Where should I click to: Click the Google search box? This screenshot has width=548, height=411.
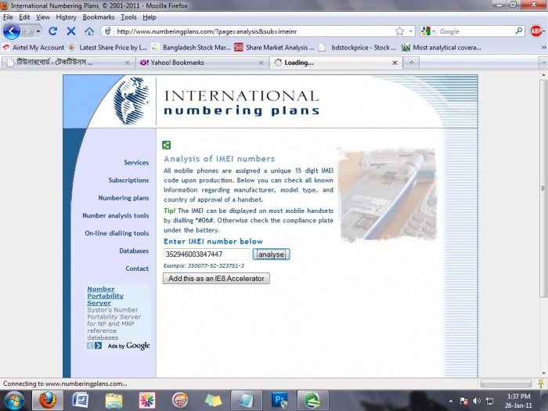tap(475, 31)
